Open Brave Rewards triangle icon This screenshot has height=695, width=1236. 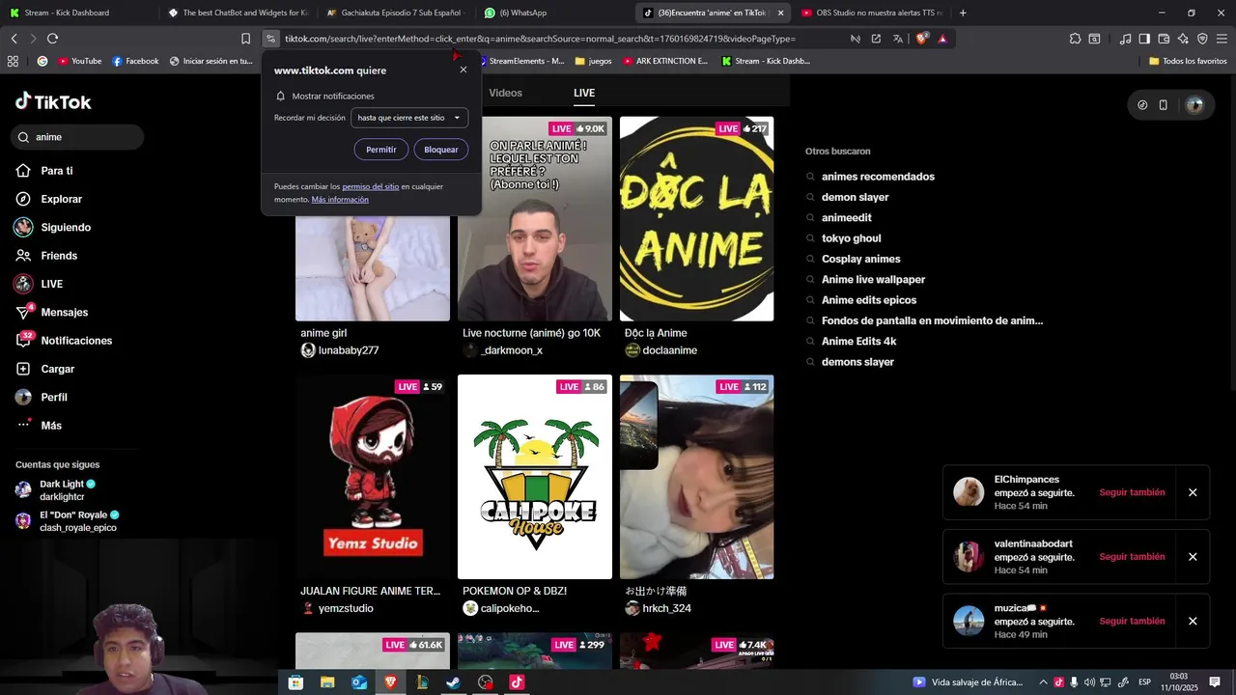click(x=942, y=39)
